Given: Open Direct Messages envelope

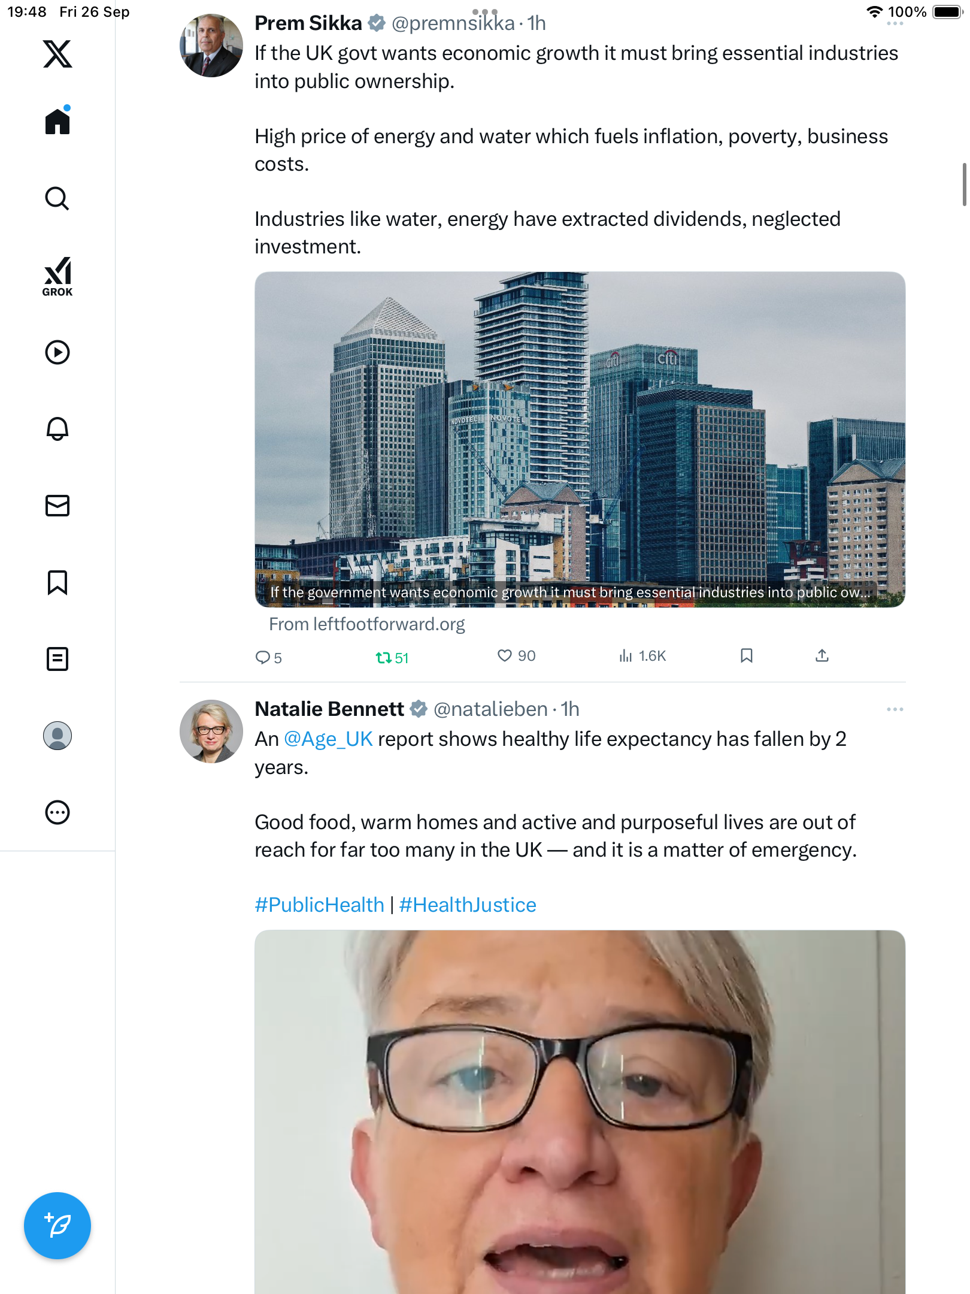Looking at the screenshot, I should 57,506.
